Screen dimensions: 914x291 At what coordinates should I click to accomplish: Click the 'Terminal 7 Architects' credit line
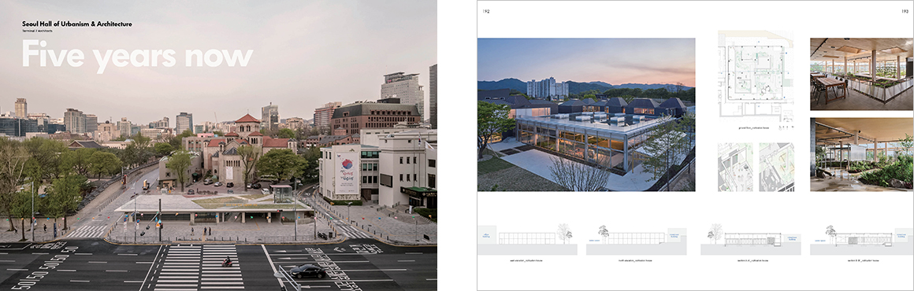37,30
